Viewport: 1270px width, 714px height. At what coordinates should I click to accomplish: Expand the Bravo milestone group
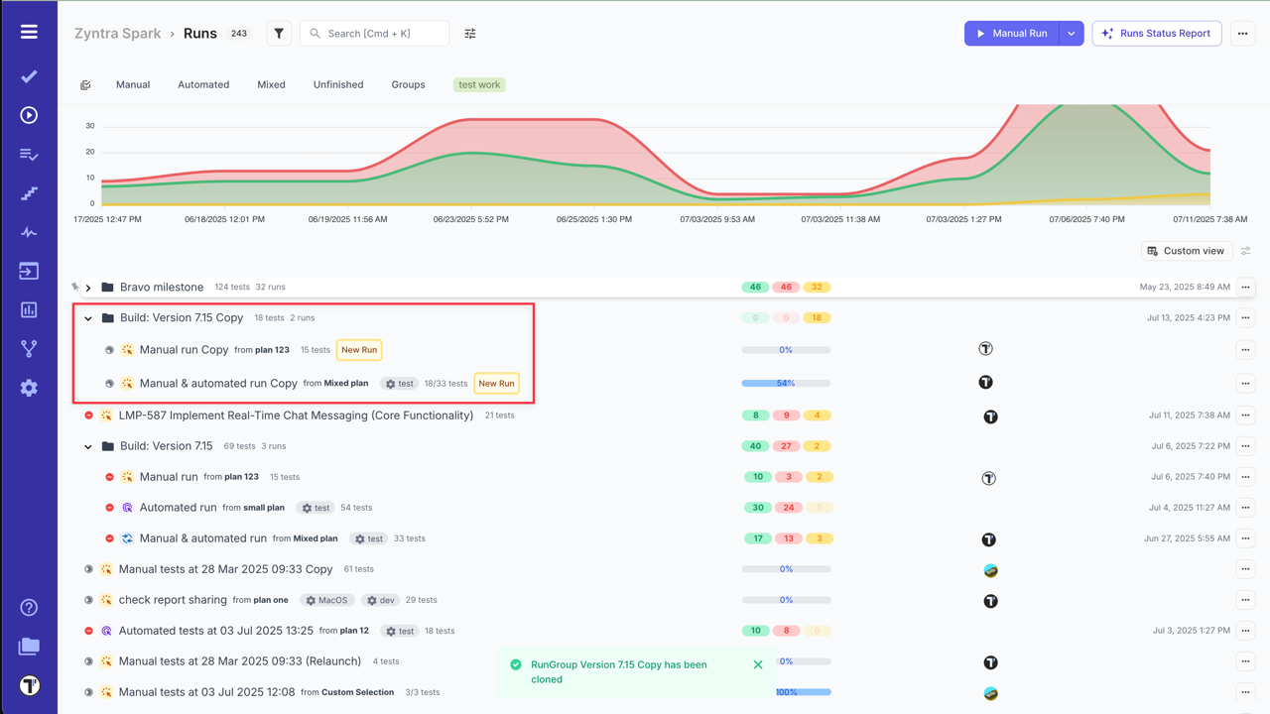click(88, 288)
